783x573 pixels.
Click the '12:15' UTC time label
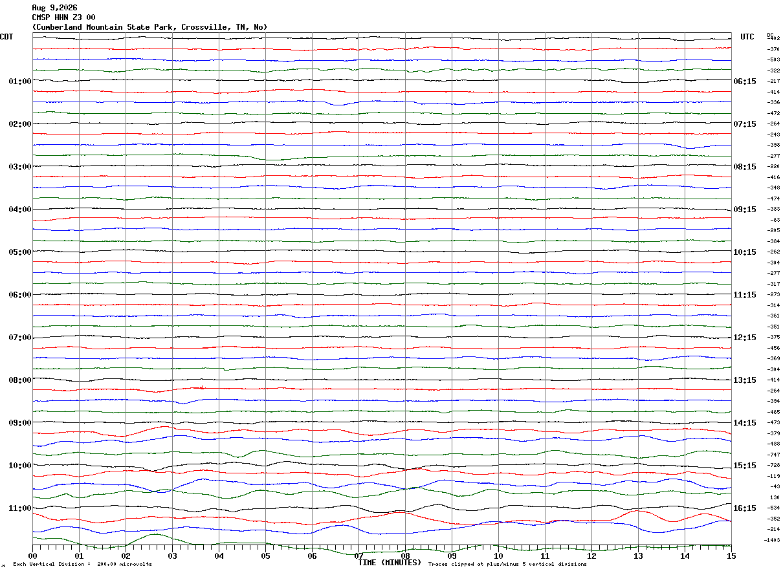click(745, 338)
